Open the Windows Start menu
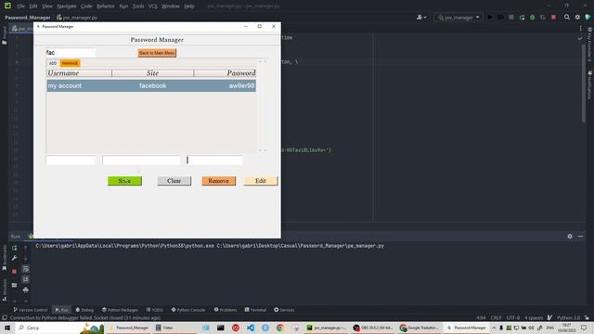 click(x=7, y=328)
